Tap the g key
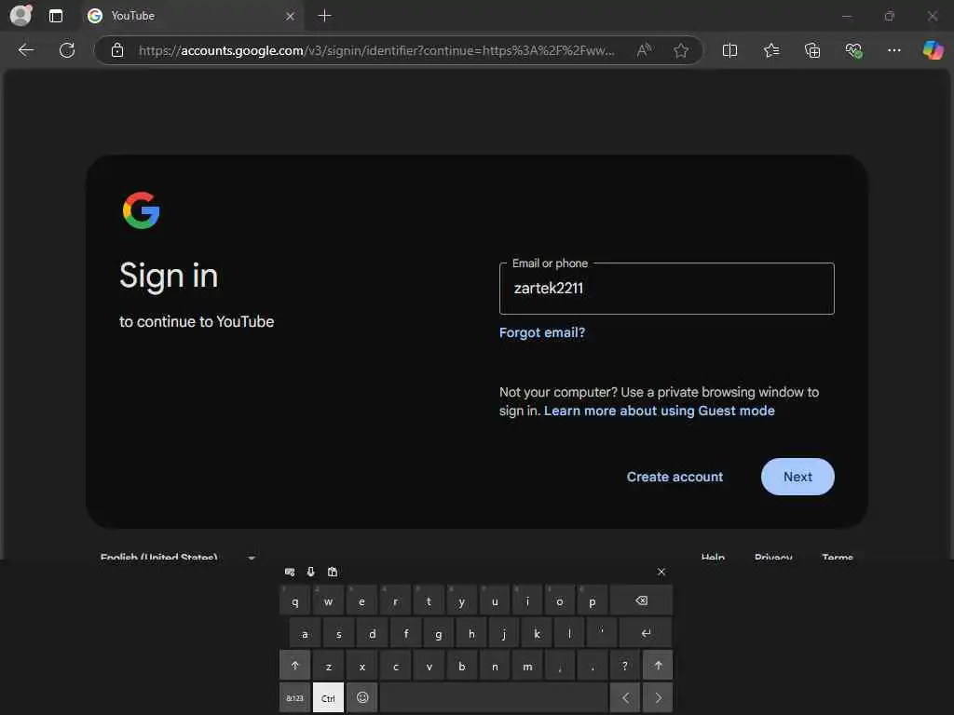 (x=438, y=633)
